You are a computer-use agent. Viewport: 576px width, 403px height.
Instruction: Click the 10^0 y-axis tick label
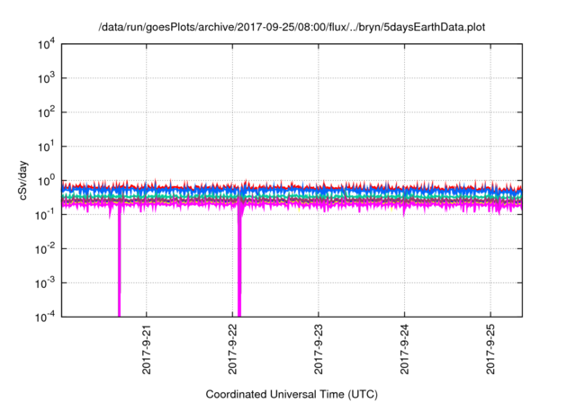(x=46, y=181)
